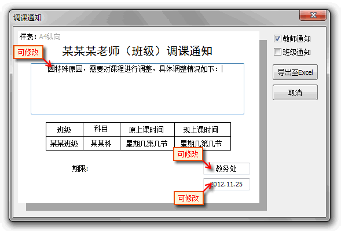Edit the 教务处 department field

[x=226, y=168]
